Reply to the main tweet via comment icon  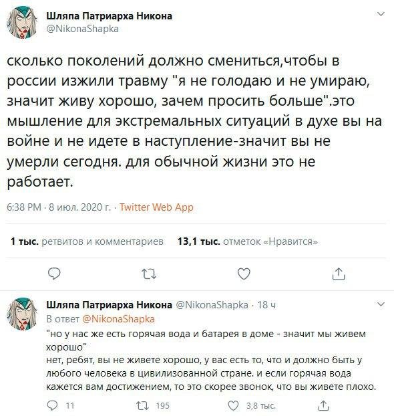point(54,274)
